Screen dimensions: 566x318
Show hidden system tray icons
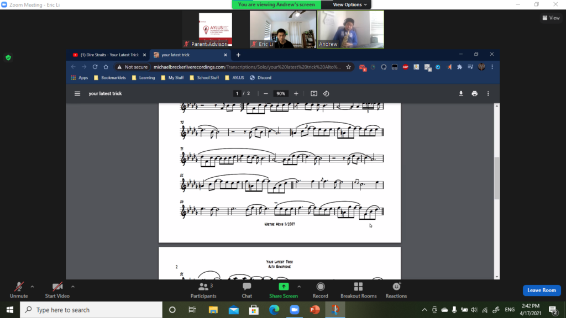pos(424,310)
